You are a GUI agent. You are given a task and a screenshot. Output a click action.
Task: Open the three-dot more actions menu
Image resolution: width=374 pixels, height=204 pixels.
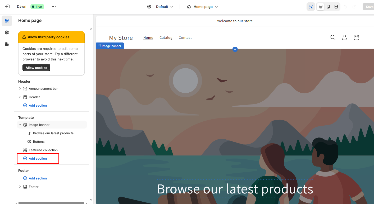(x=54, y=7)
